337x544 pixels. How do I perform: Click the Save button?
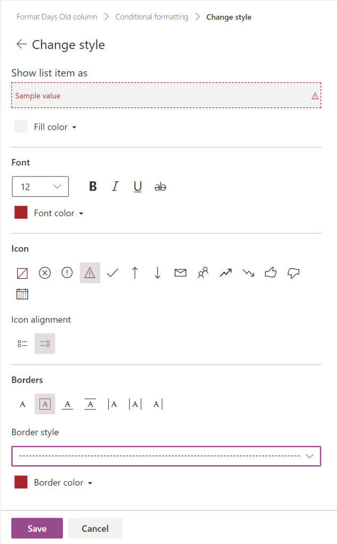click(x=37, y=529)
